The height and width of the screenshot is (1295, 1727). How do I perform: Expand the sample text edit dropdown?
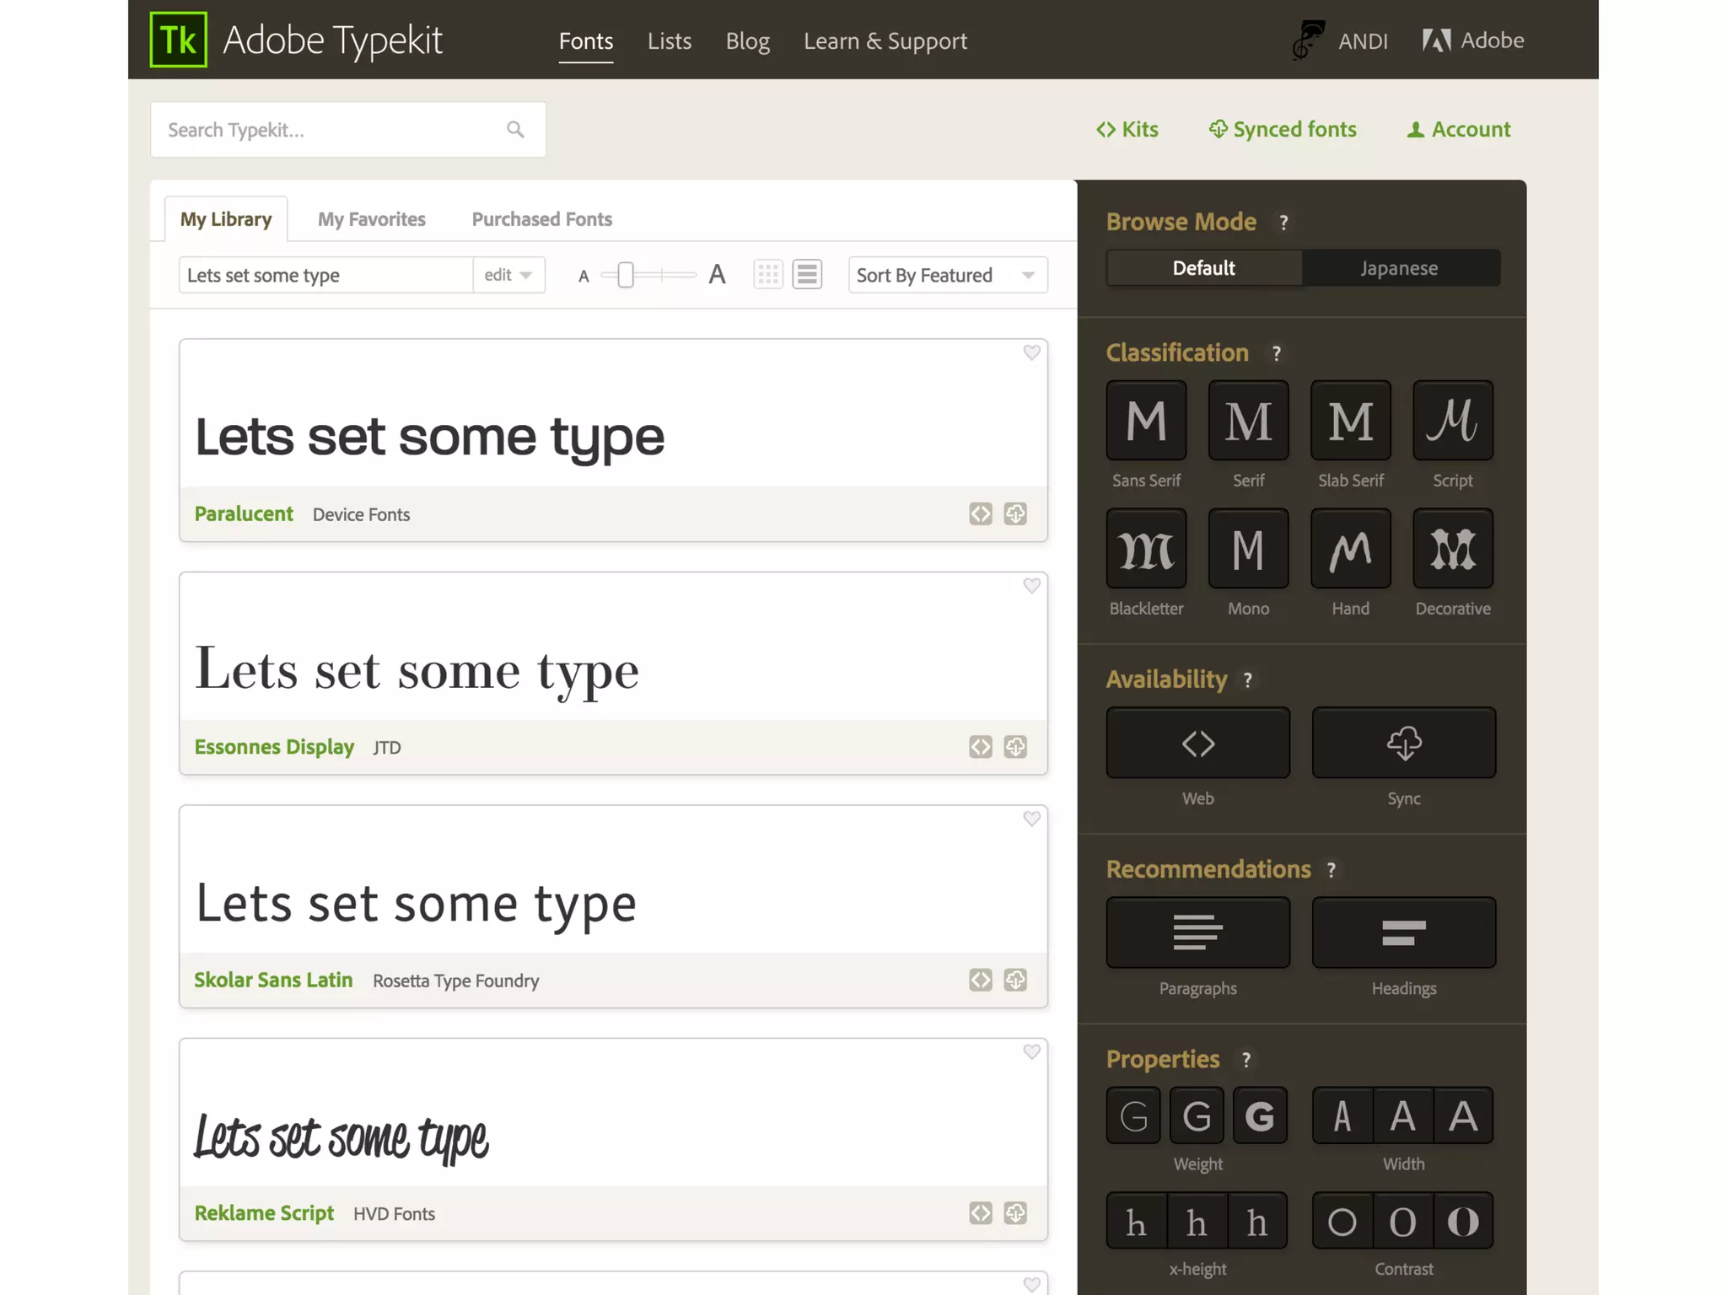(508, 275)
